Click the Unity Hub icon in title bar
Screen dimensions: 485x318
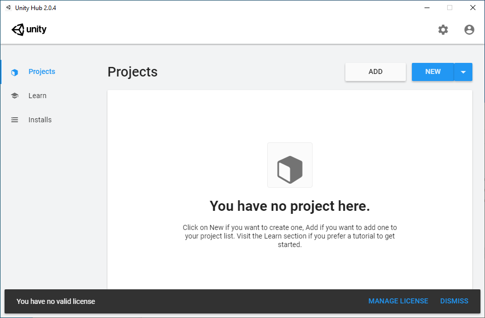(8, 8)
